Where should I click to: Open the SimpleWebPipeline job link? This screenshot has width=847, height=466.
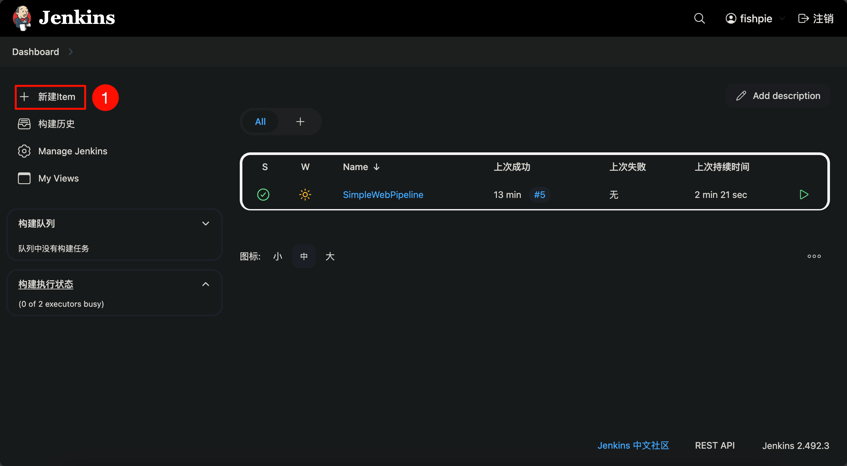click(383, 194)
